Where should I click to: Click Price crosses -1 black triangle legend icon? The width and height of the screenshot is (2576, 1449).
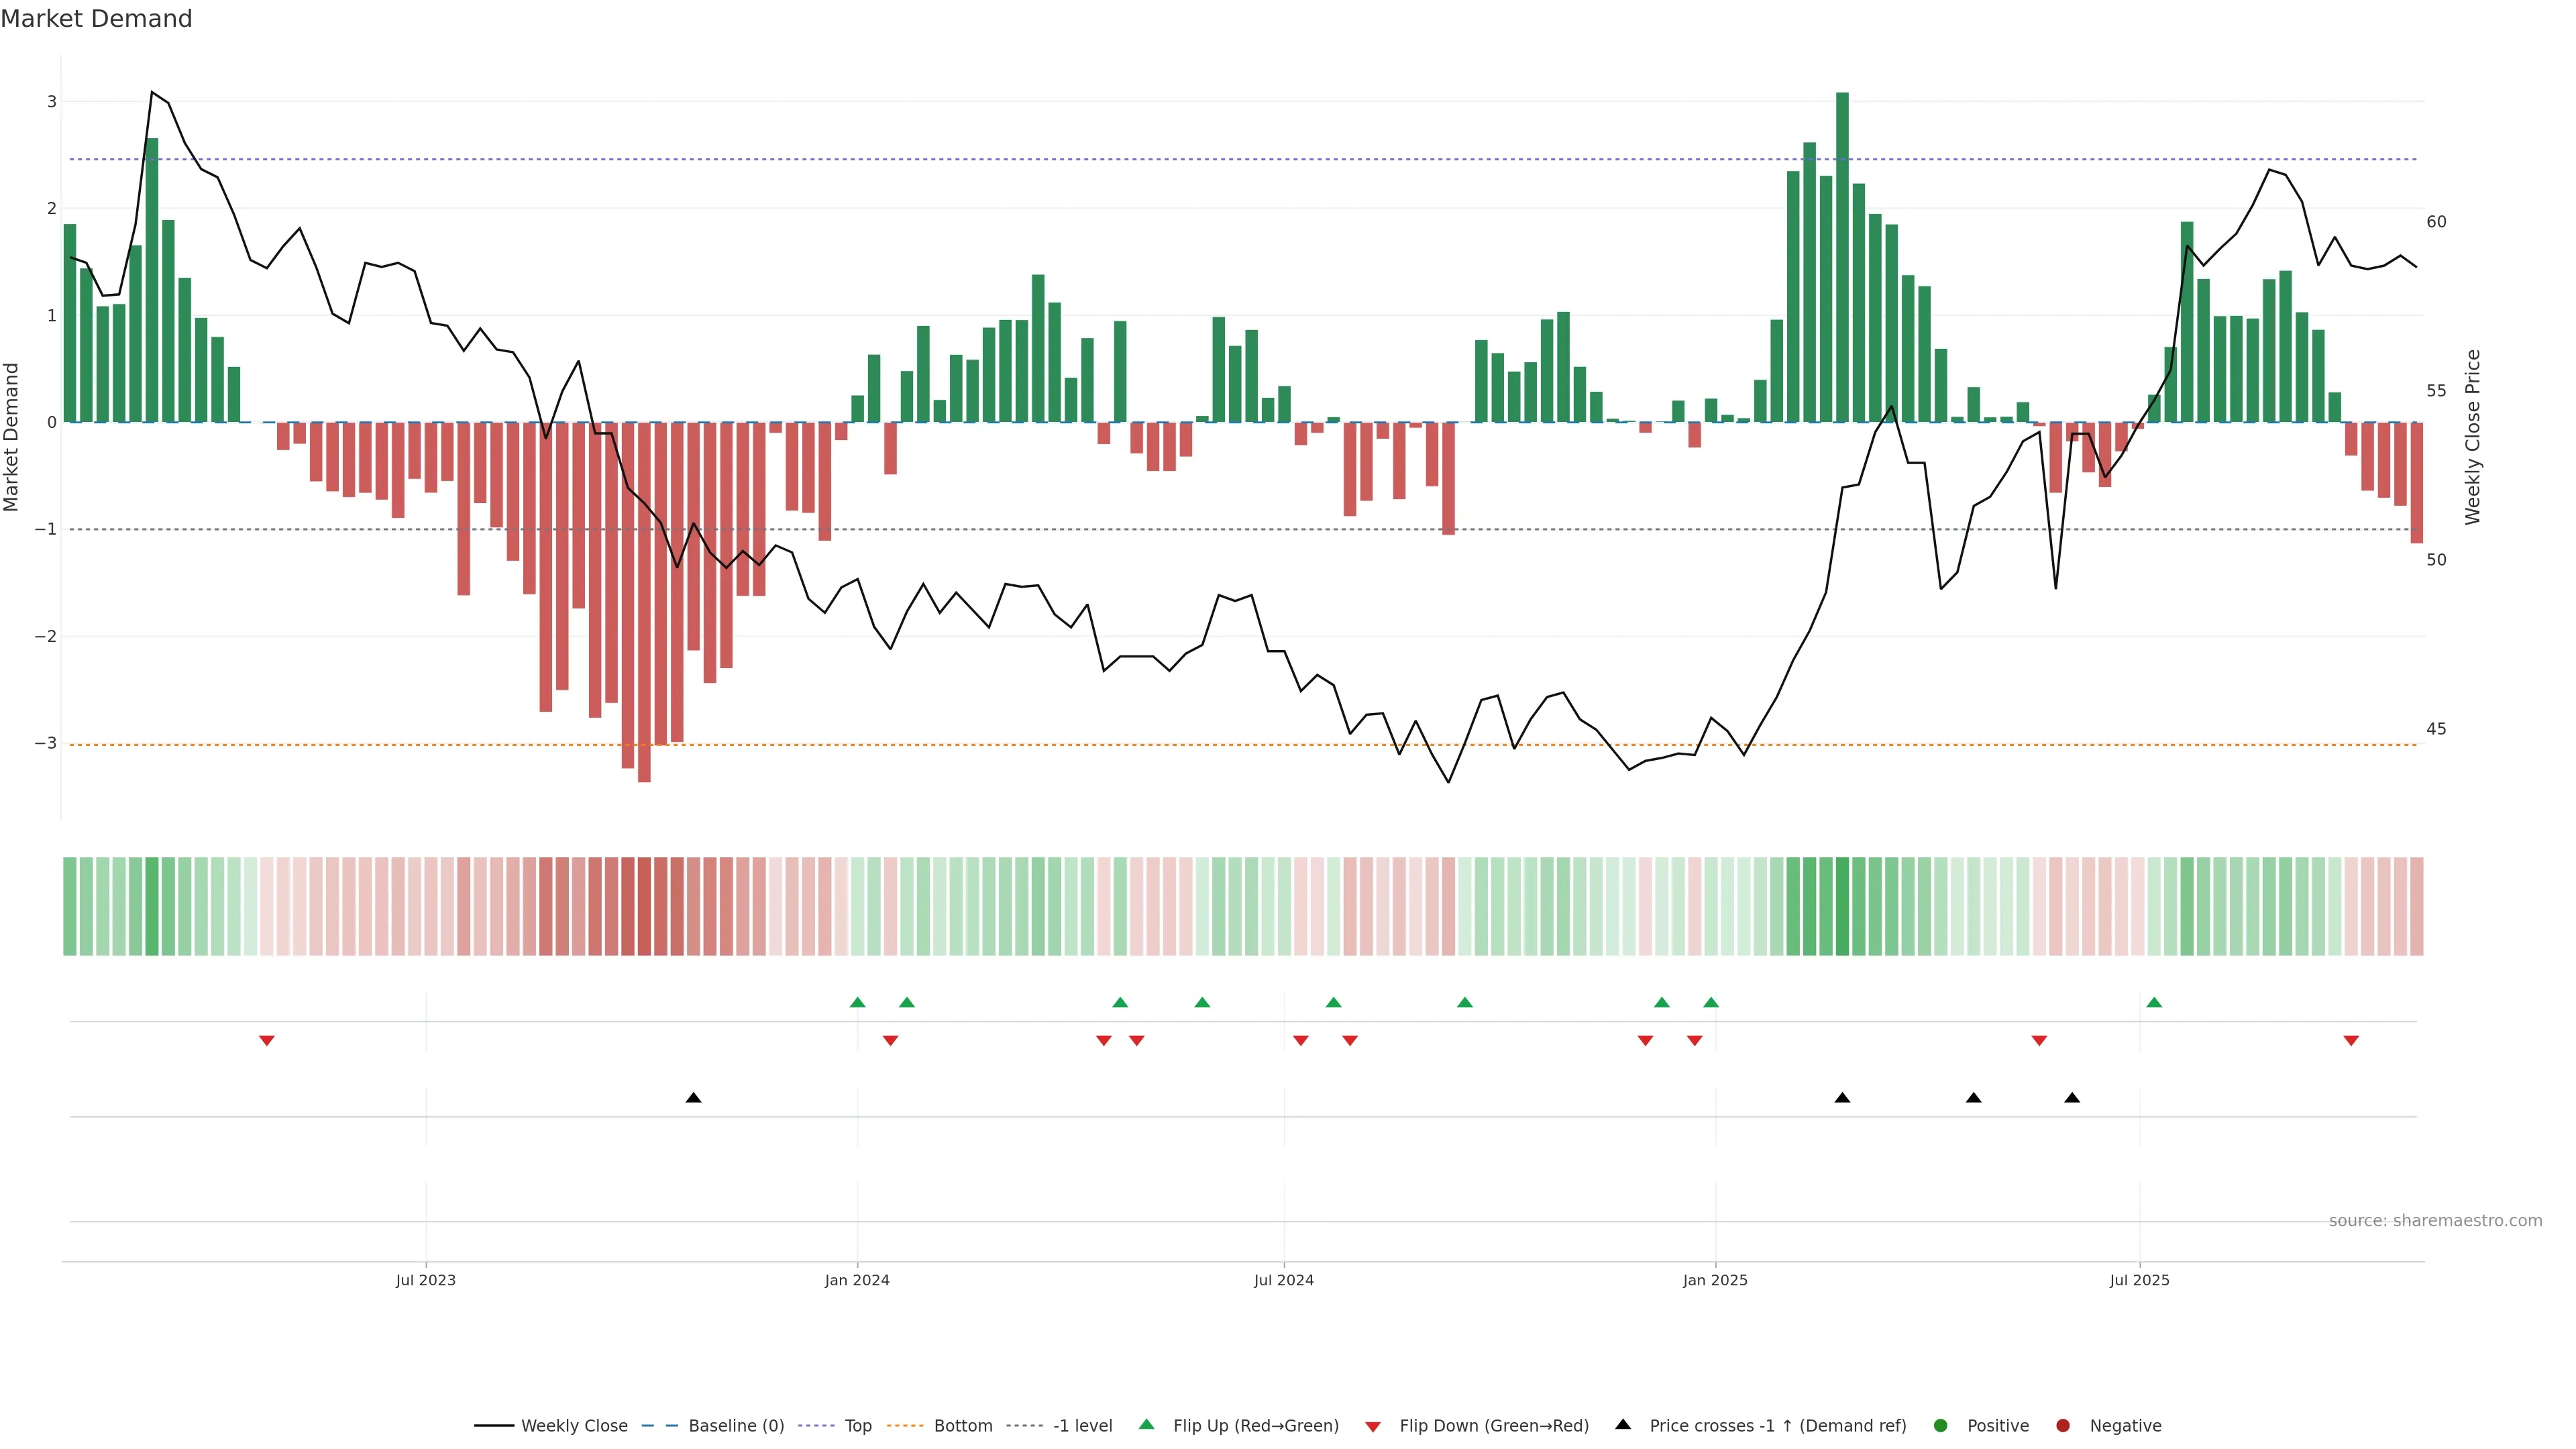coord(1623,1424)
